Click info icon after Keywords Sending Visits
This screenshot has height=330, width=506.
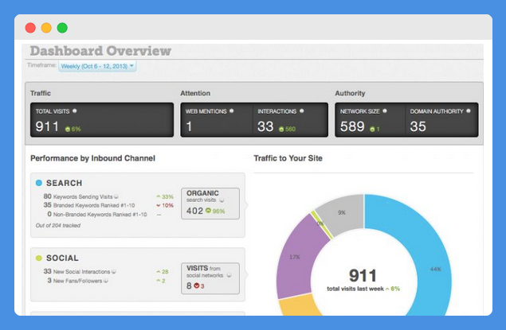click(116, 196)
